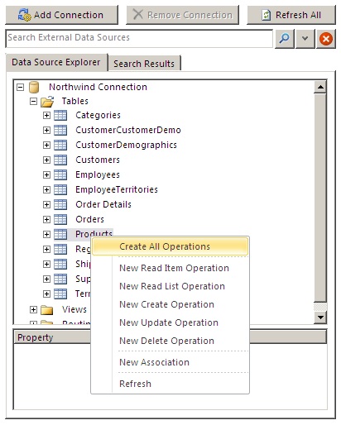
Task: Click the Categories table icon
Action: point(60,115)
